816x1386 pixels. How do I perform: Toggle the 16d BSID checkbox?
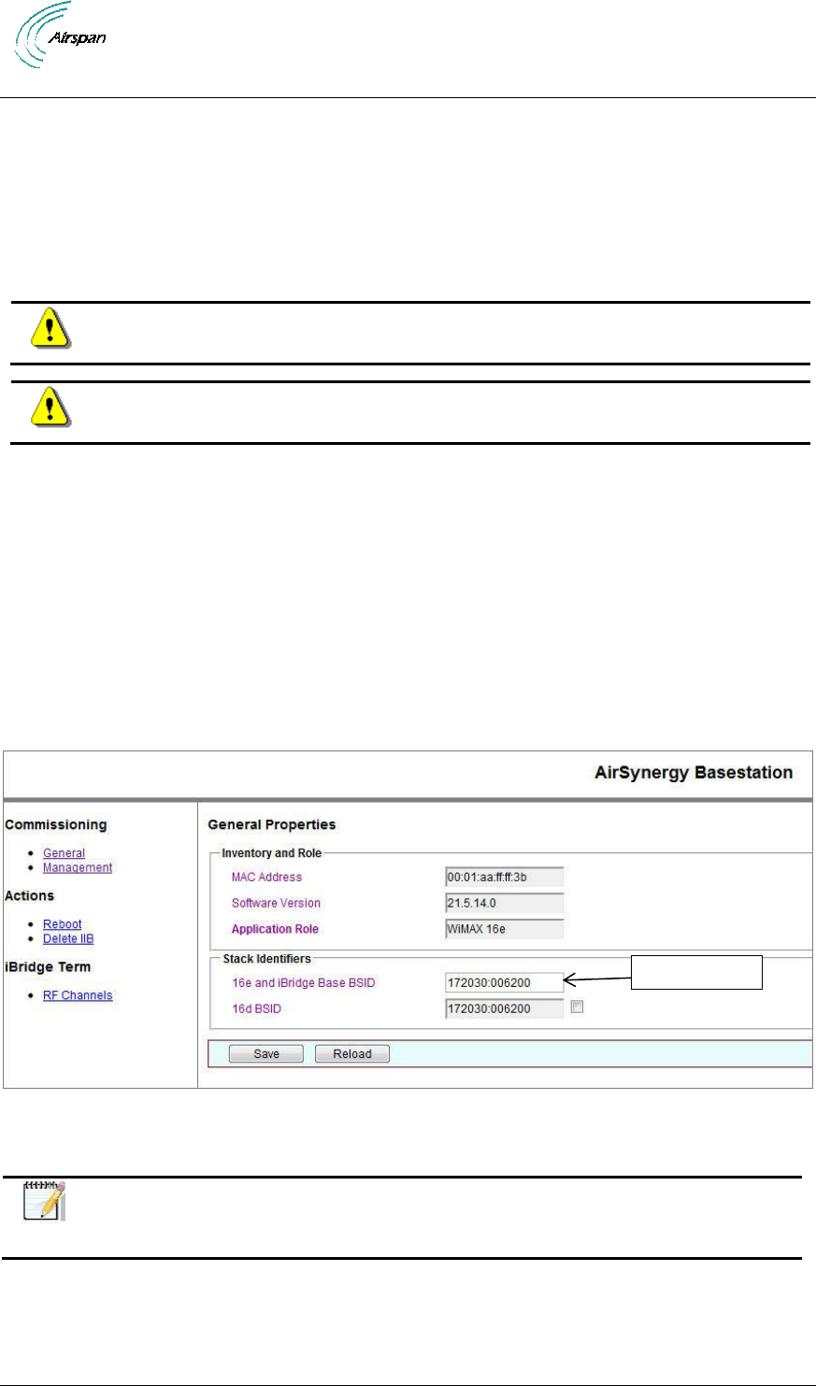click(577, 1007)
